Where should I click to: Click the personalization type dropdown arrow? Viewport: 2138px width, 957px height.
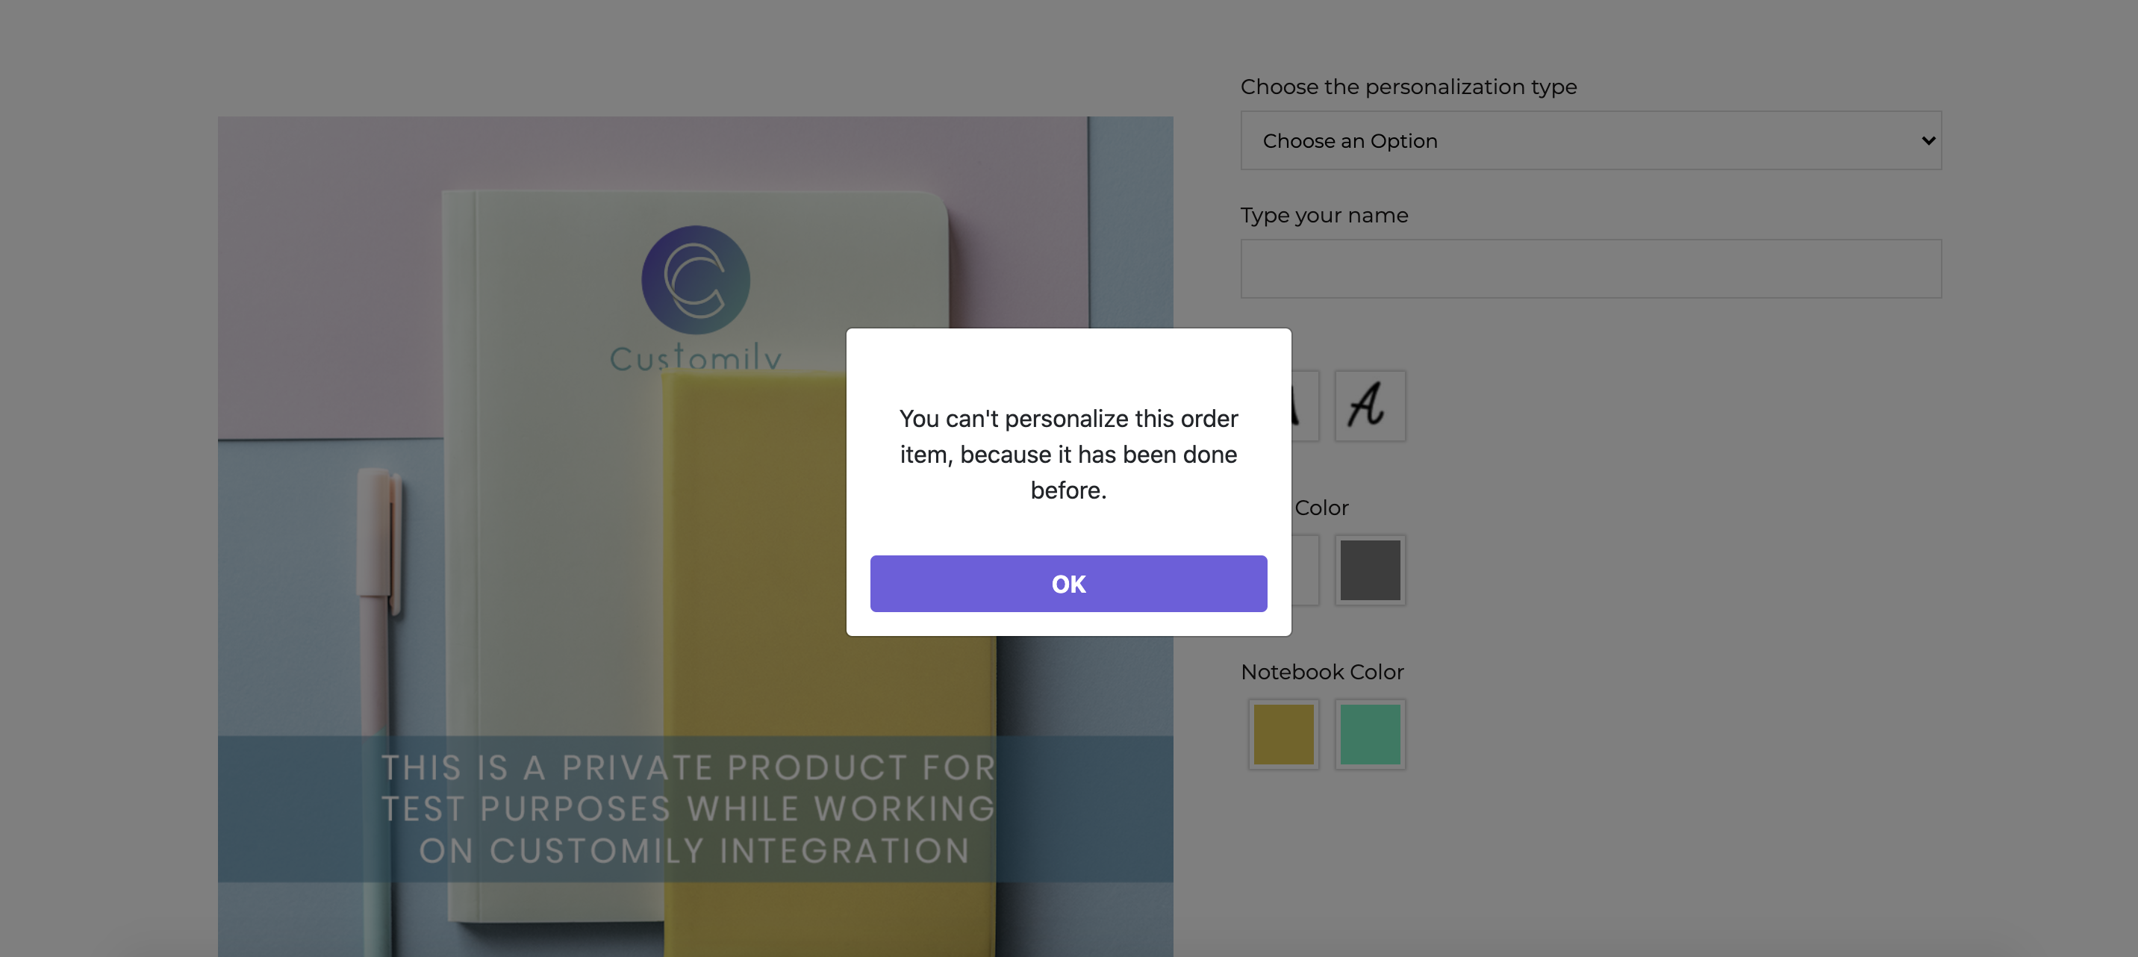[1928, 141]
